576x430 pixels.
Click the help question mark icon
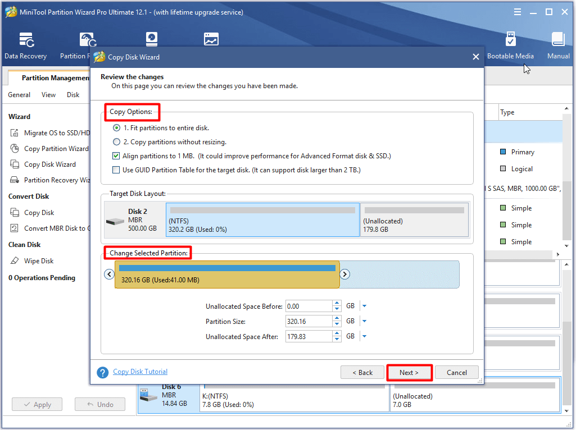pos(103,372)
